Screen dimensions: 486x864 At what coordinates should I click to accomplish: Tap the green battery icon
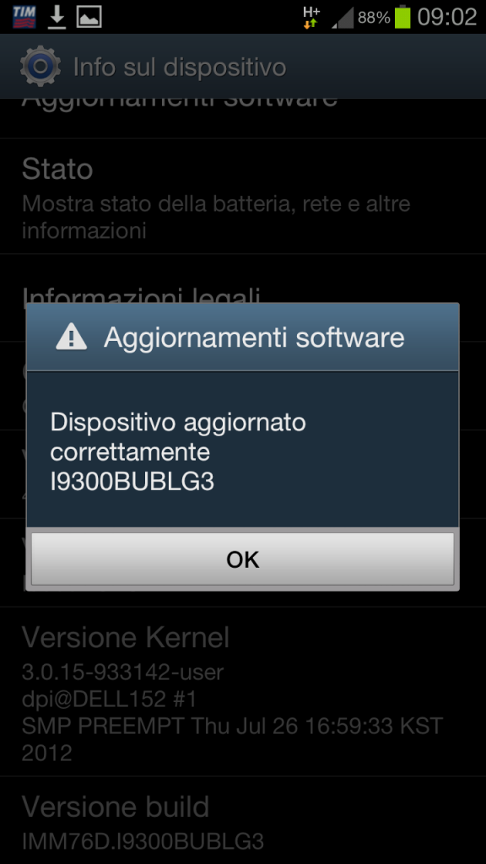(x=402, y=17)
